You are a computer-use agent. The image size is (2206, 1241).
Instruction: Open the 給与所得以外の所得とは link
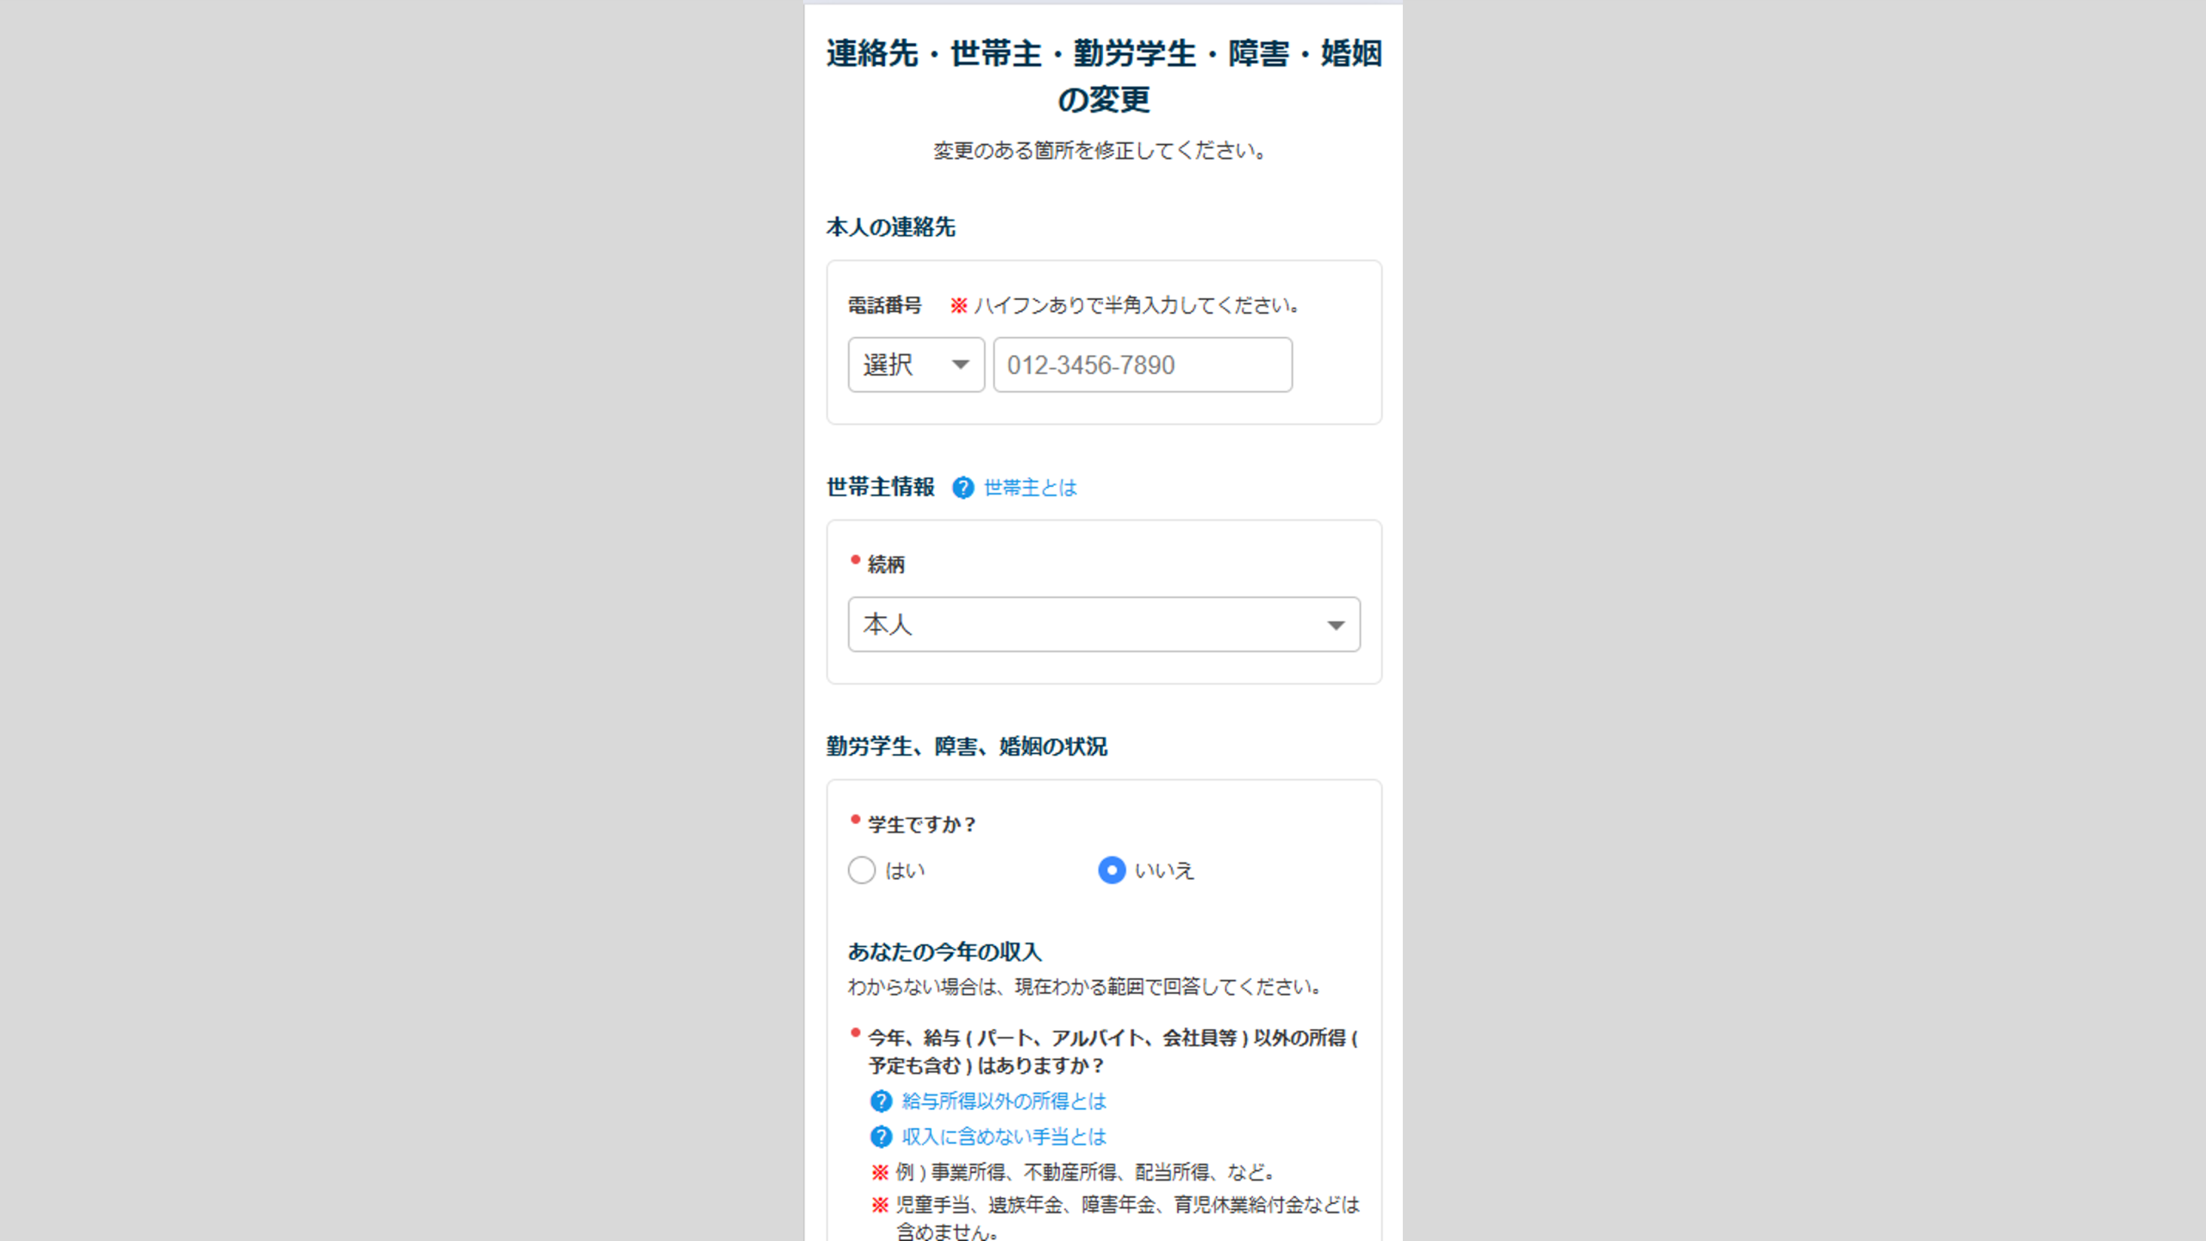1003,1101
